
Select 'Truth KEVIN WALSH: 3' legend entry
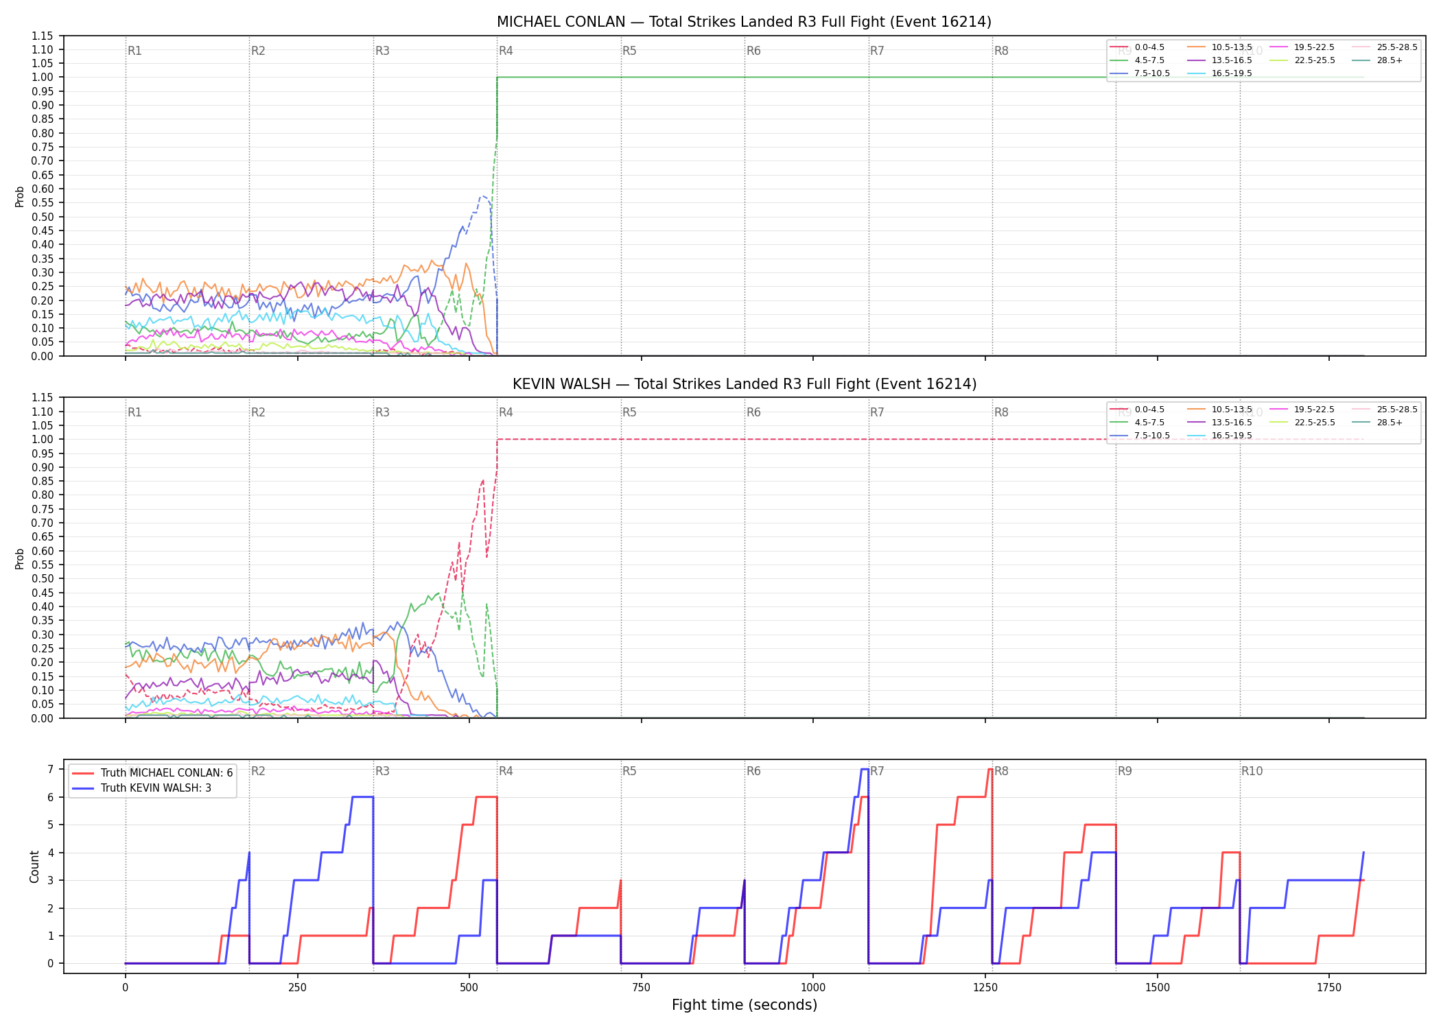coord(156,788)
